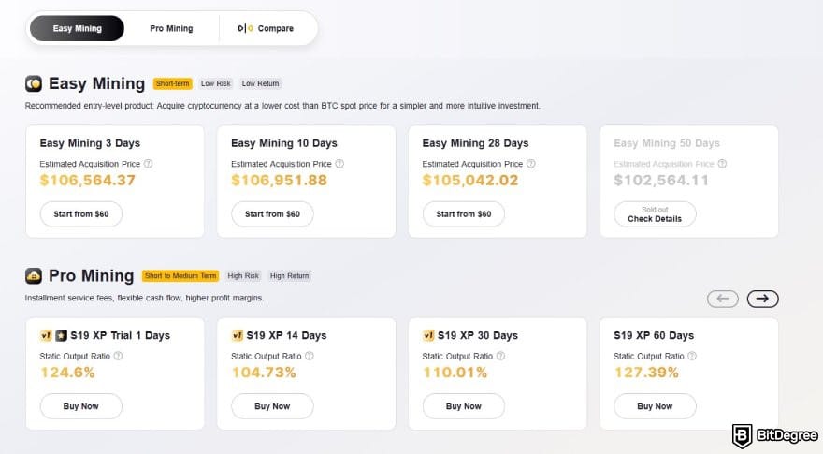Buy Now the S19 XP 60 Days plan

point(655,406)
